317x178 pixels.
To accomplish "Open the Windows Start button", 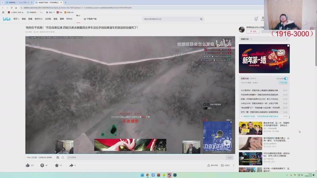I will click(142, 175).
